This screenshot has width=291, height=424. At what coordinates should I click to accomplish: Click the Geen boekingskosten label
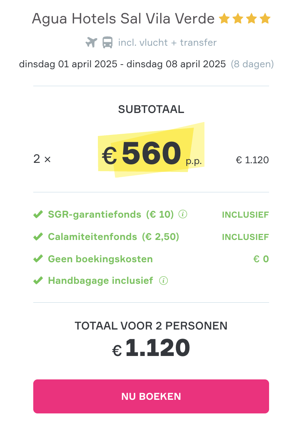coord(100,259)
